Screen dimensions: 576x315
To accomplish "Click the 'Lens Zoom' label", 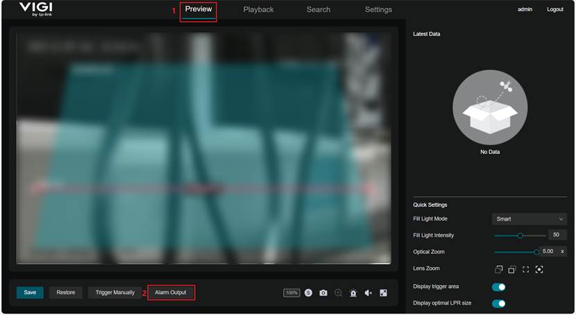I will (x=427, y=269).
